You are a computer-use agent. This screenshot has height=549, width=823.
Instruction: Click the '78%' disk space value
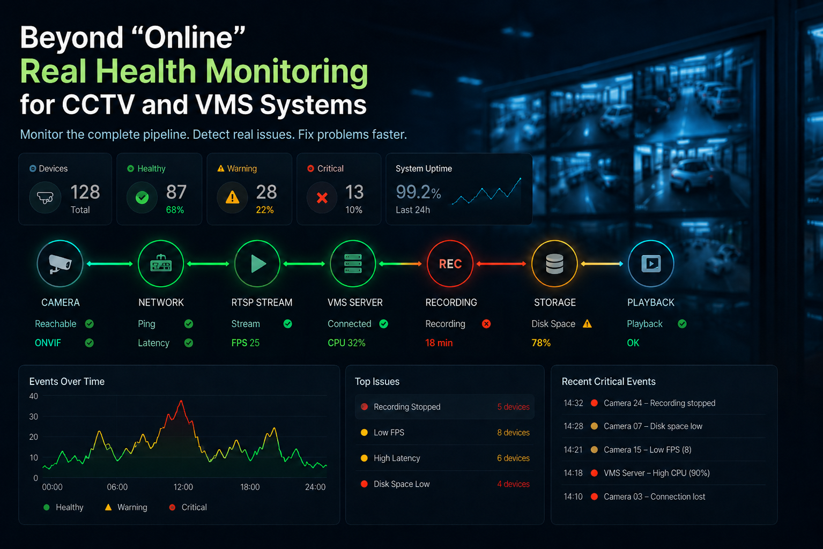541,343
